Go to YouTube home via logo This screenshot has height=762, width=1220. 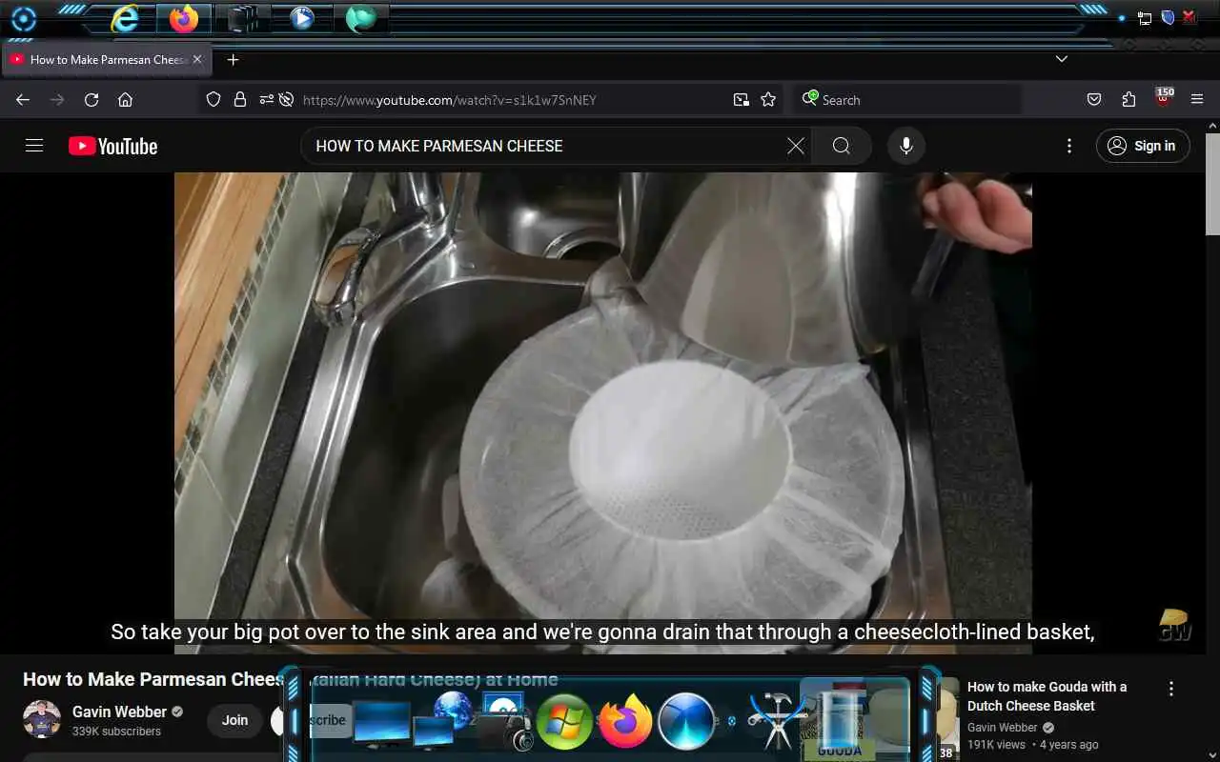click(112, 146)
